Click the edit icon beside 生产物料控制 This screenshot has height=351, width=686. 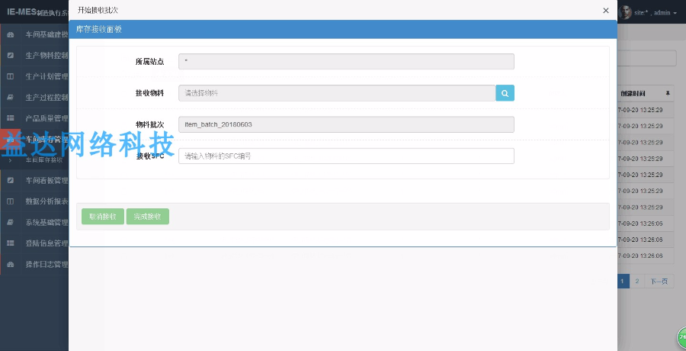pos(11,56)
